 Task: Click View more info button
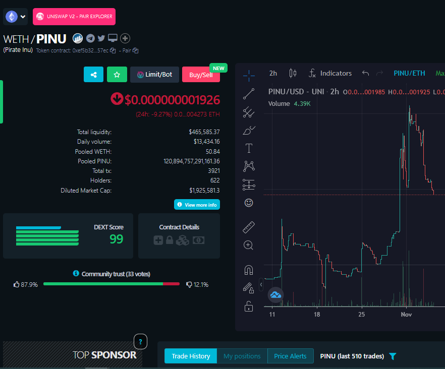pos(197,205)
